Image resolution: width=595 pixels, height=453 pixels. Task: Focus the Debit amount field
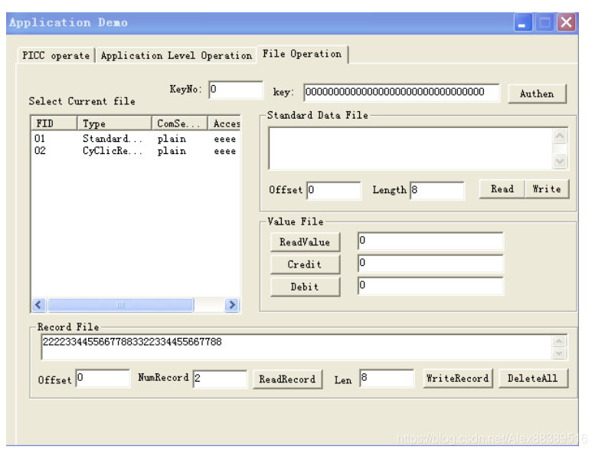[x=430, y=286]
